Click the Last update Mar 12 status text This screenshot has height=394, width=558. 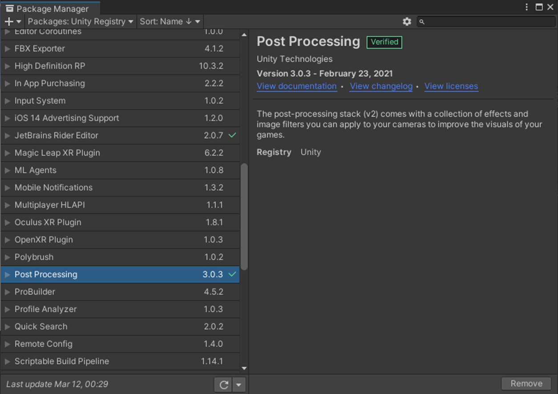[57, 384]
